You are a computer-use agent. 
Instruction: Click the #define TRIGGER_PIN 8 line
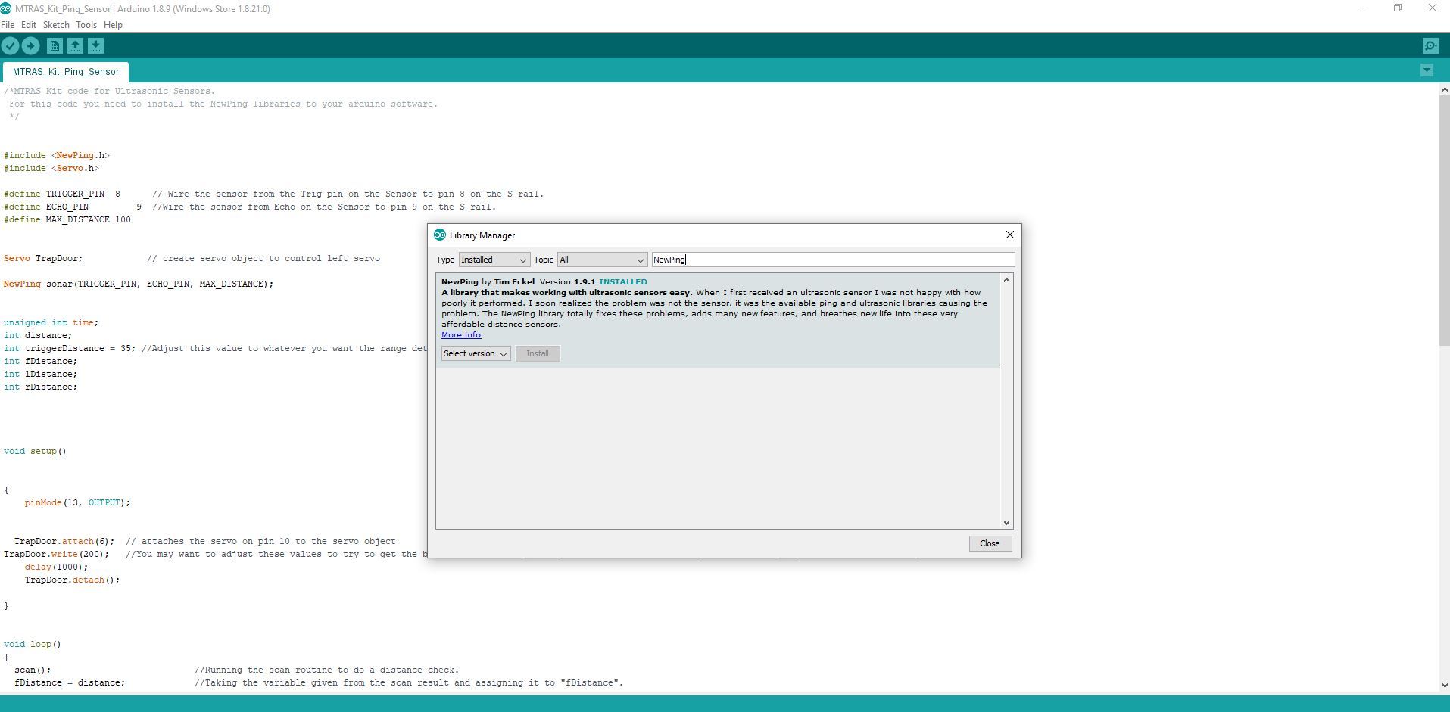(x=273, y=194)
